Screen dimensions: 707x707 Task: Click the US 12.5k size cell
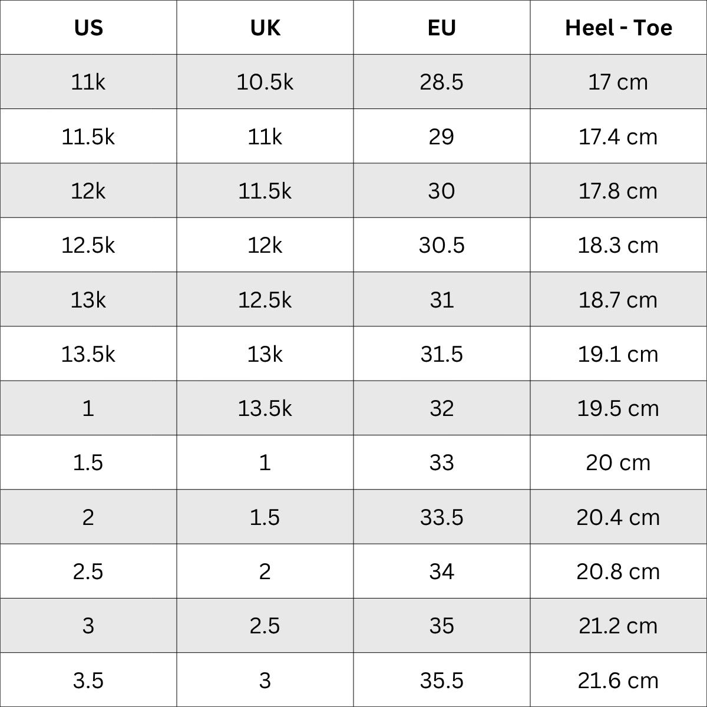[88, 245]
